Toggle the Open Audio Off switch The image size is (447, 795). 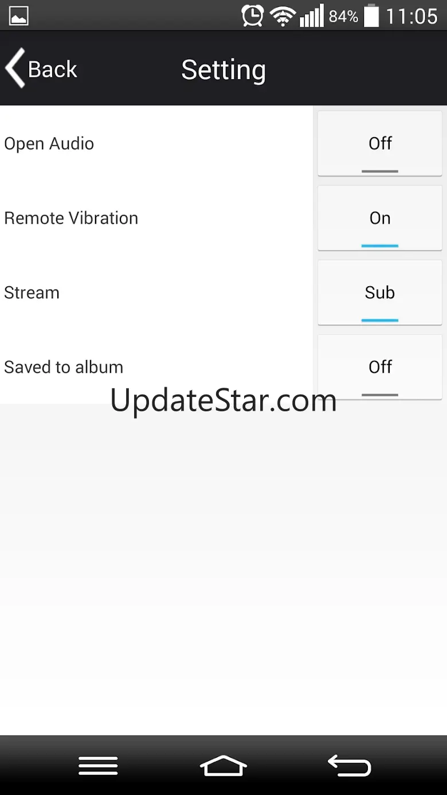click(380, 143)
